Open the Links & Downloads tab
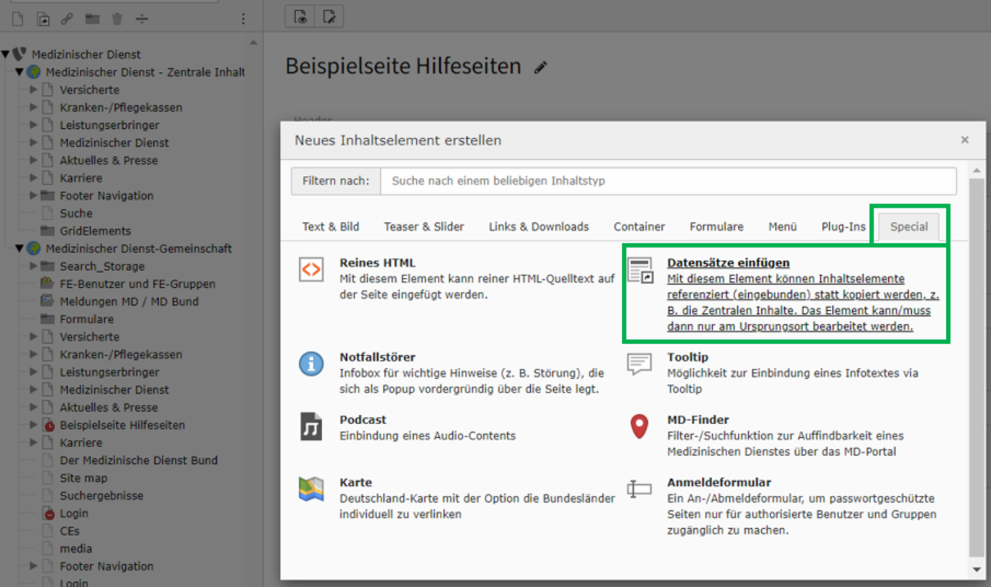The height and width of the screenshot is (587, 991). pyautogui.click(x=539, y=227)
